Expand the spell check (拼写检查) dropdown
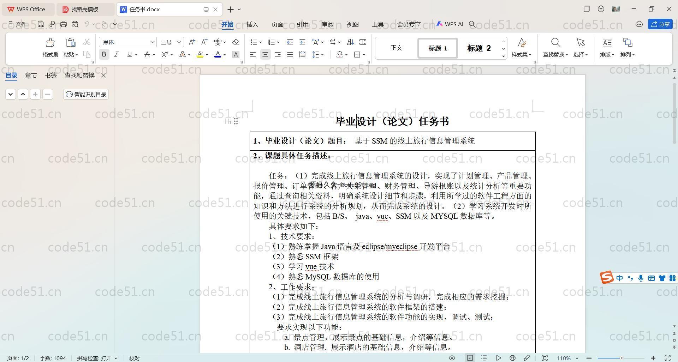 coord(115,358)
